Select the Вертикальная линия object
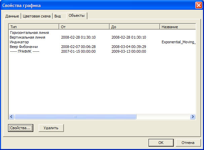Viewport: 204px width, 150px height. click(x=28, y=37)
